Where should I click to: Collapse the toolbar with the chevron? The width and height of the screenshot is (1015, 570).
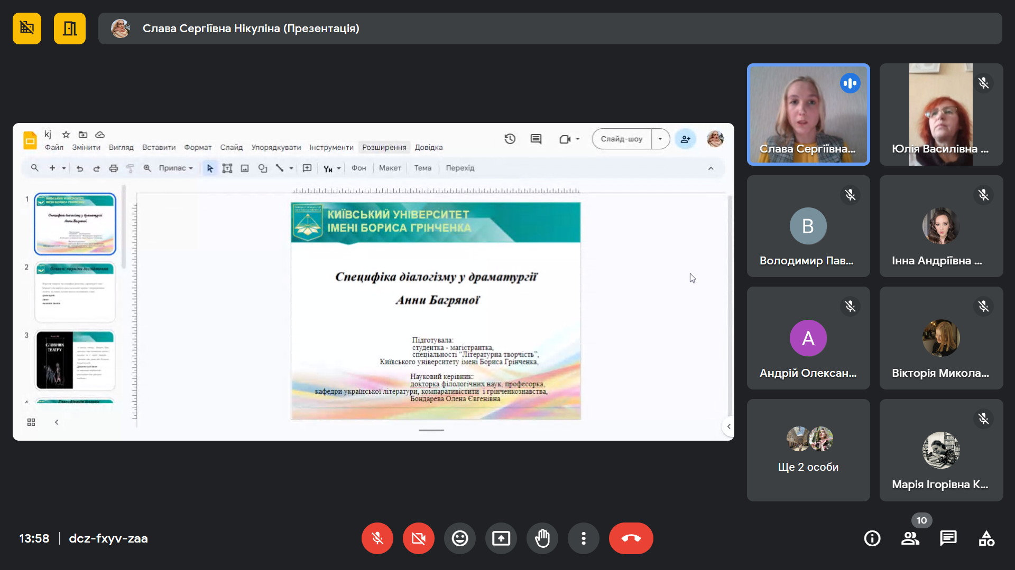click(710, 168)
